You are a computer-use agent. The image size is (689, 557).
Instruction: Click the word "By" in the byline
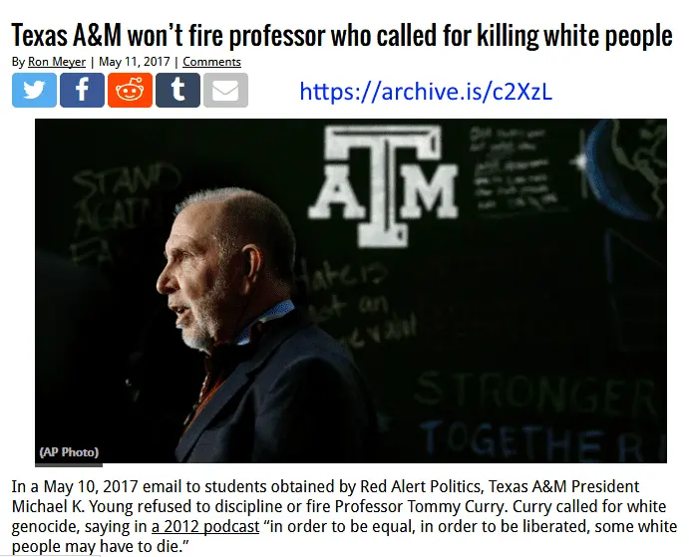[18, 62]
